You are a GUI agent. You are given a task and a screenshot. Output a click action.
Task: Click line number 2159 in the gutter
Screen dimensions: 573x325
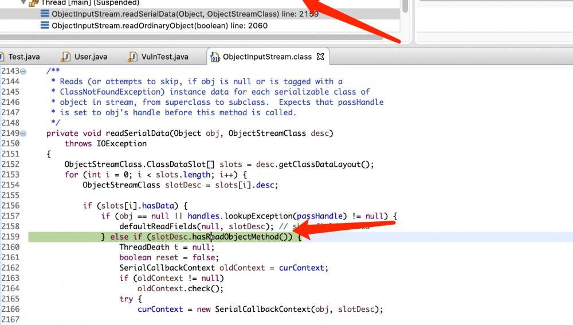(x=10, y=237)
